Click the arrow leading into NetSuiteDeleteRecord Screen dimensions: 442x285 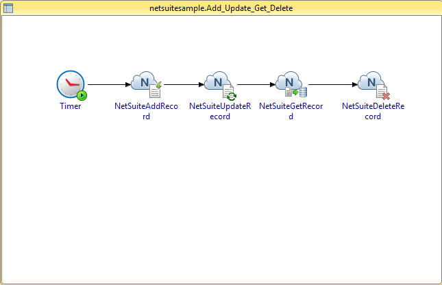pyautogui.click(x=332, y=86)
